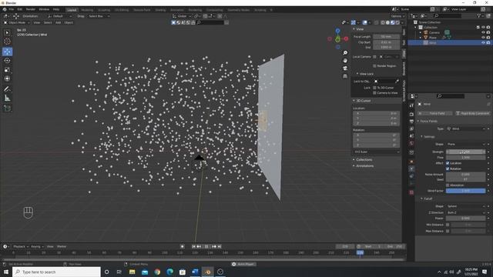Viewport: 493px width, 277px height.
Task: Open Chrome from the Windows taskbar
Action: tap(157, 272)
